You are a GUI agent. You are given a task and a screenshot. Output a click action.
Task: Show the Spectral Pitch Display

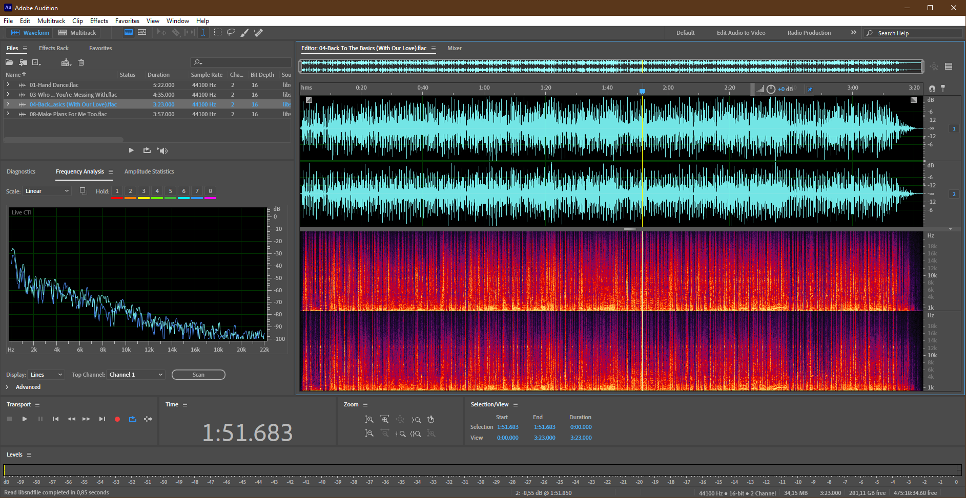coord(142,32)
